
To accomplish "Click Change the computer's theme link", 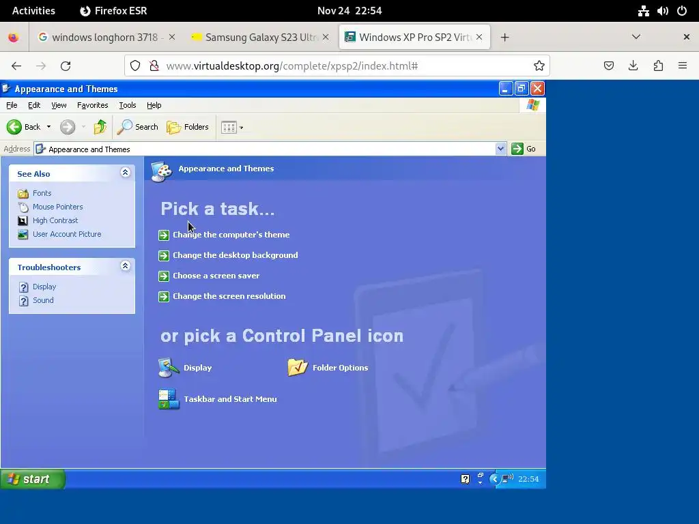I will click(x=231, y=235).
